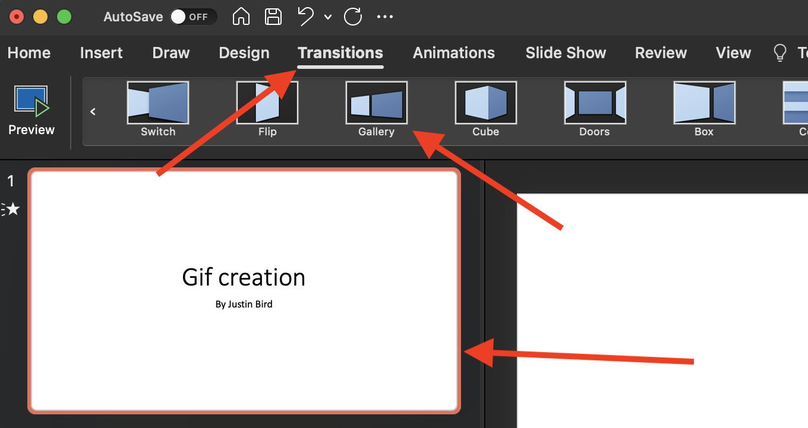Click the Tell Me lightbulb icon
The height and width of the screenshot is (428, 808).
pos(779,52)
